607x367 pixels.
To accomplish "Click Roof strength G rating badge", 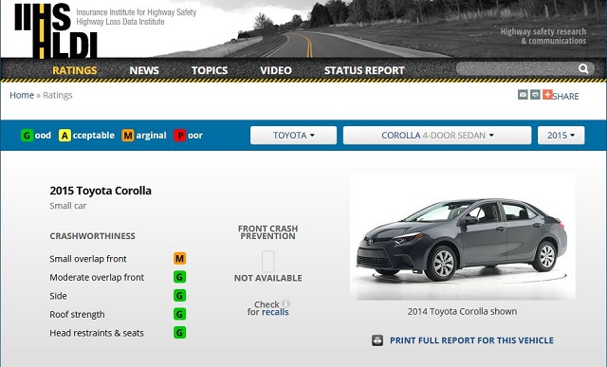I will [x=179, y=314].
